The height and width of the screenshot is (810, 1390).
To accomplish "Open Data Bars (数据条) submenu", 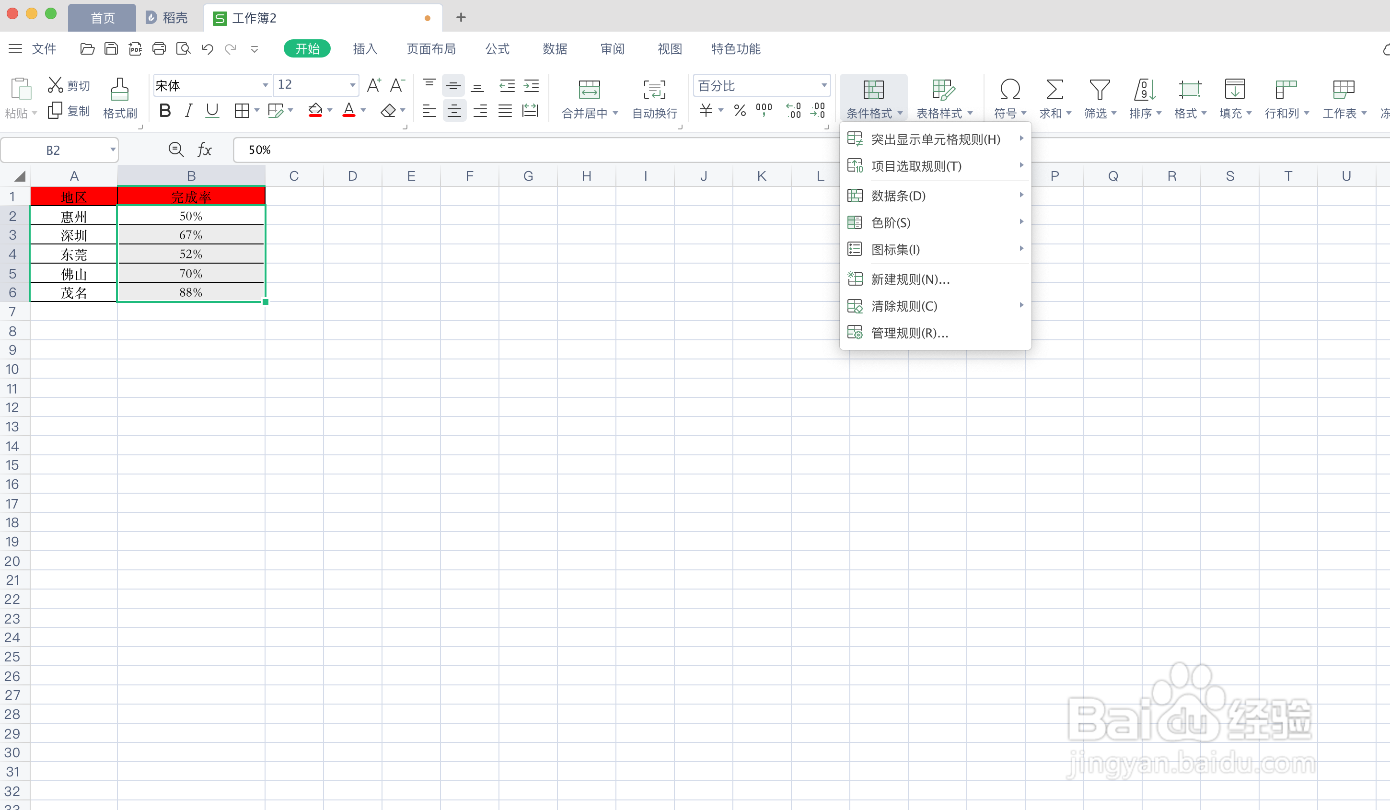I will [x=935, y=195].
